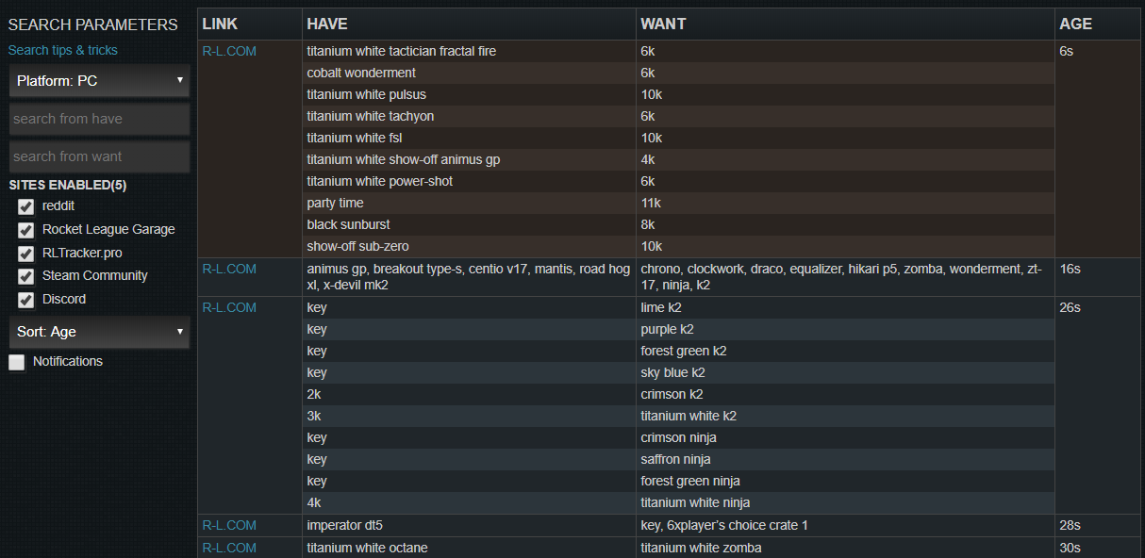Click the HAVE column header
This screenshot has width=1145, height=558.
pyautogui.click(x=327, y=24)
